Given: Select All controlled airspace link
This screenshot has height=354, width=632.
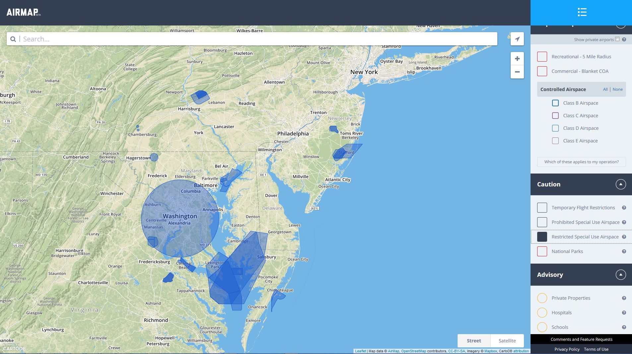Looking at the screenshot, I should click(605, 89).
